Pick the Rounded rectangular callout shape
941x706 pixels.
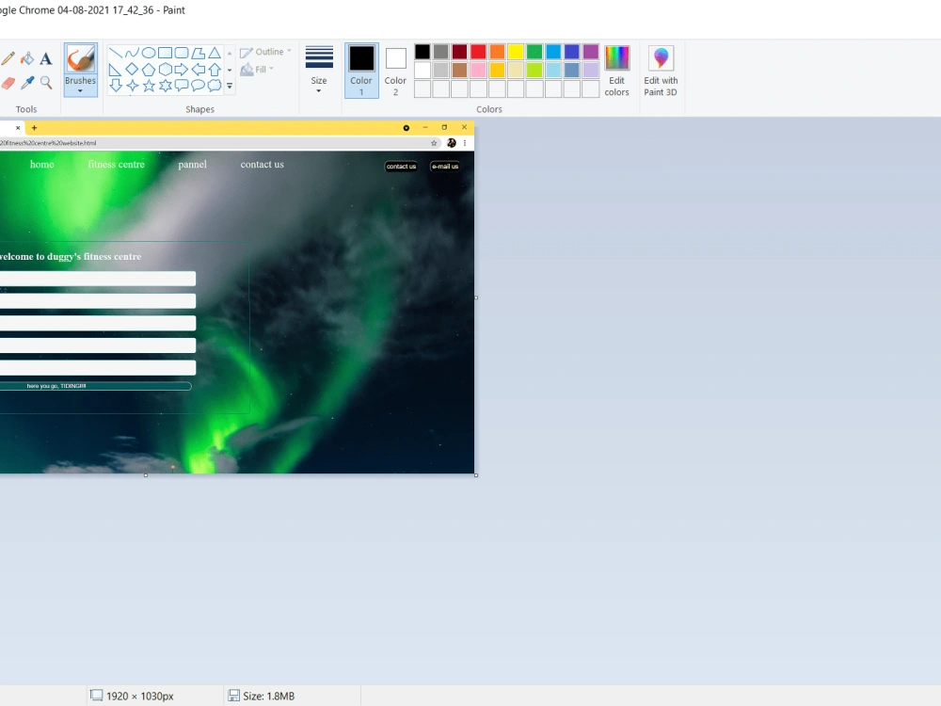click(x=182, y=86)
